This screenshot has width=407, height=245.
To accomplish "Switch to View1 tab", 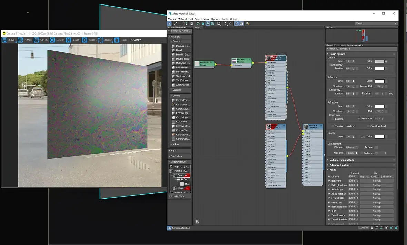I will click(197, 27).
